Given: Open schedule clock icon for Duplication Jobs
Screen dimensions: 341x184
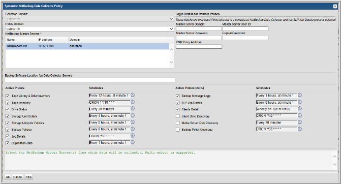Looking at the screenshot, I should [x=133, y=142].
